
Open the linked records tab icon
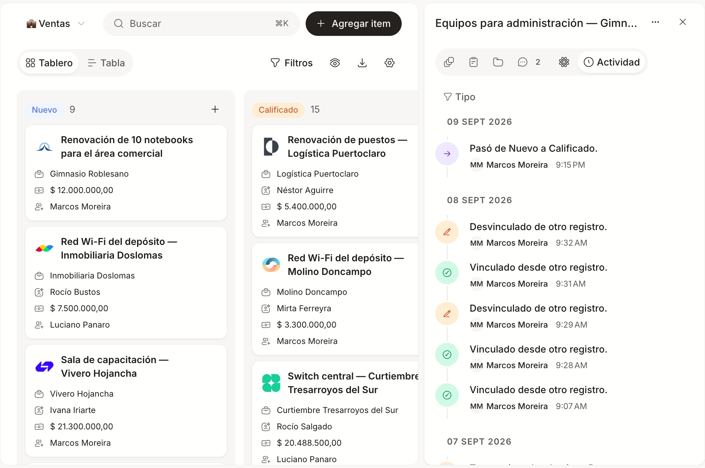click(449, 62)
